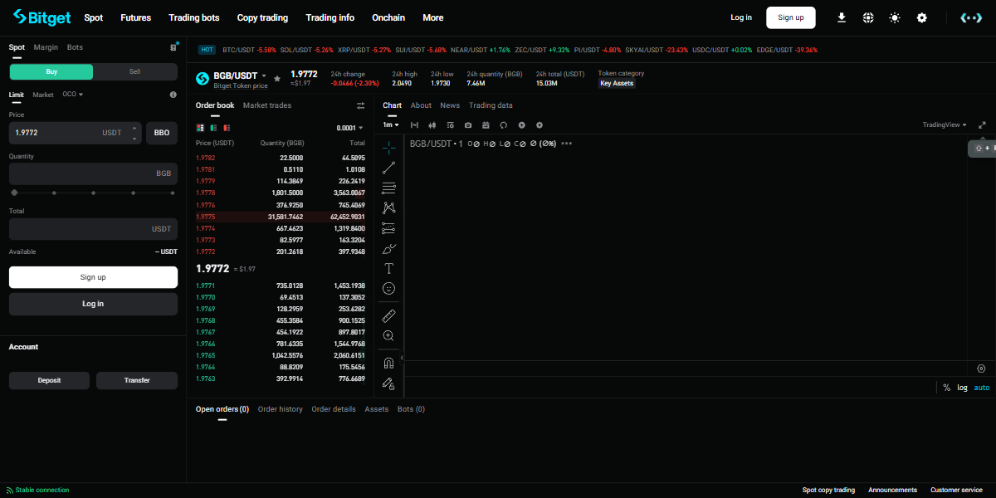Select the ruler measure tool
The width and height of the screenshot is (996, 498).
point(388,315)
